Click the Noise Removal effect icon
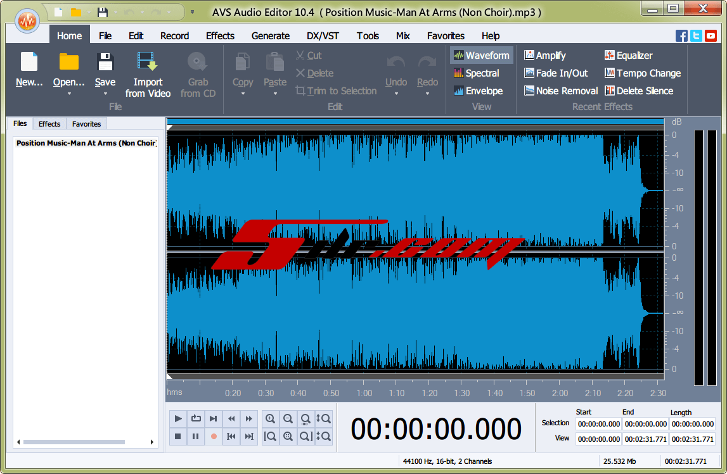The height and width of the screenshot is (474, 727). [x=530, y=91]
